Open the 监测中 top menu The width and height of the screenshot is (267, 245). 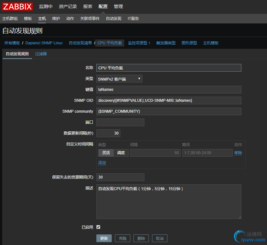[x=46, y=6]
